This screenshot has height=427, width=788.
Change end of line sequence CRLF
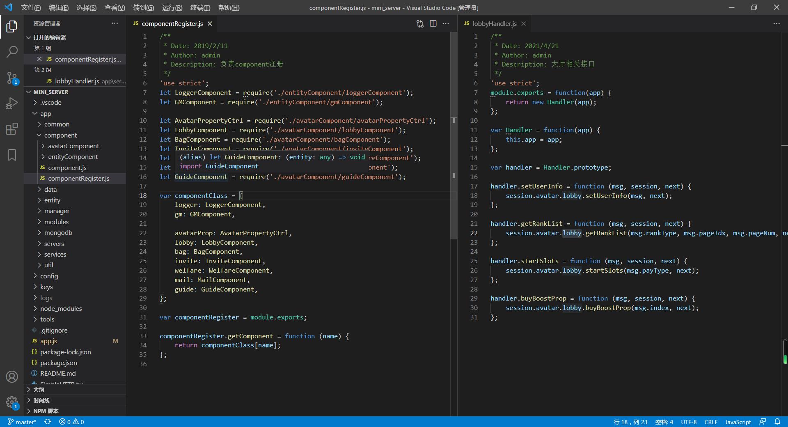[711, 422]
